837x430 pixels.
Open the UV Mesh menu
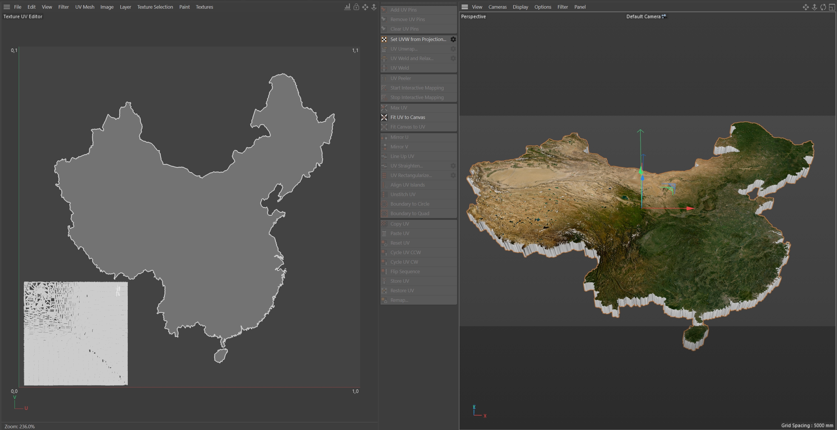click(84, 7)
